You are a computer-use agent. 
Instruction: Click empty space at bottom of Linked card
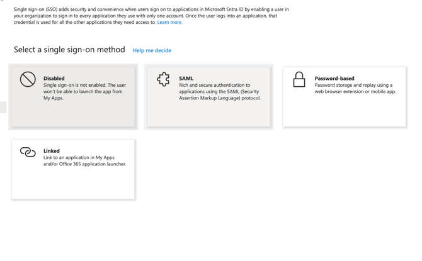[x=73, y=186]
